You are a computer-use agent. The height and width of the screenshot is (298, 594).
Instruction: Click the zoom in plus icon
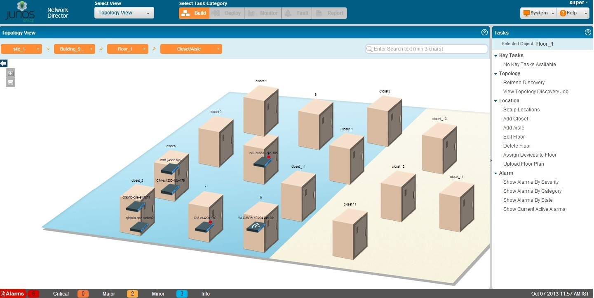pos(11,73)
